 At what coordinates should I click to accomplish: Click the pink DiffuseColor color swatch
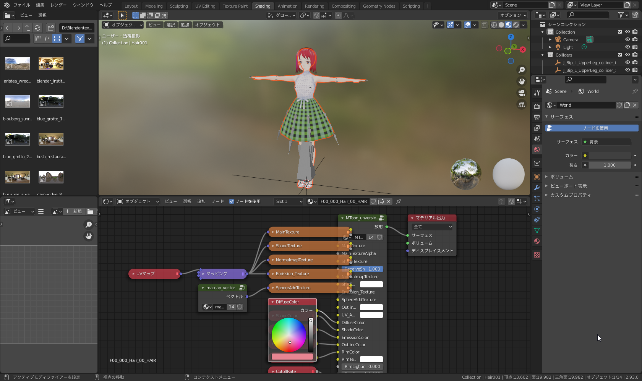click(292, 357)
